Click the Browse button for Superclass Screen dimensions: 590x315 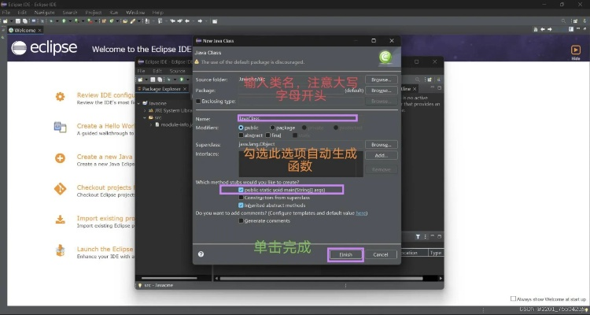pos(382,145)
